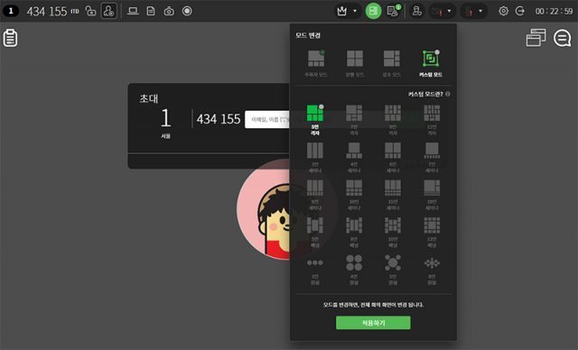Click the elapsed timer 00:22:59
The height and width of the screenshot is (350, 578).
tap(554, 12)
